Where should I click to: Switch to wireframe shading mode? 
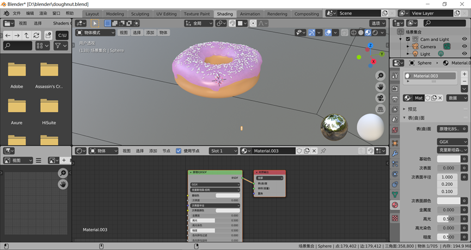pos(353,33)
